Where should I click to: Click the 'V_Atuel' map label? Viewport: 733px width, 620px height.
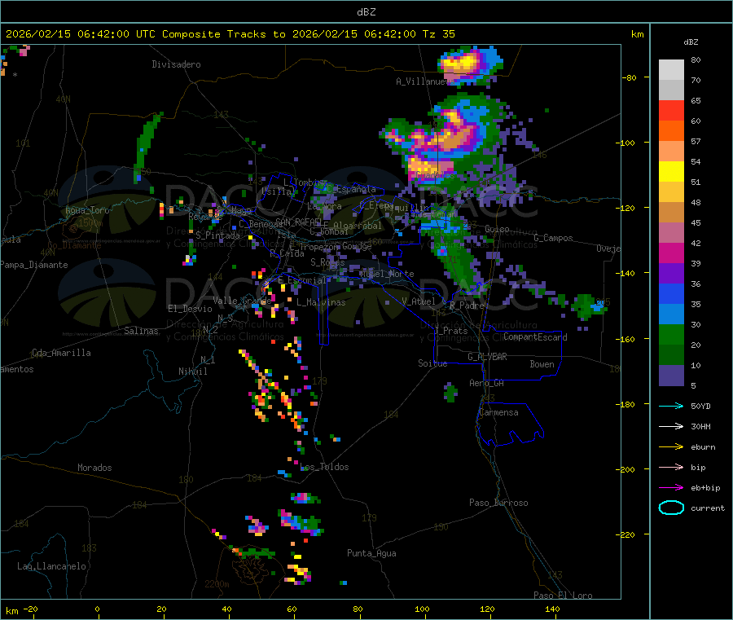click(x=419, y=301)
